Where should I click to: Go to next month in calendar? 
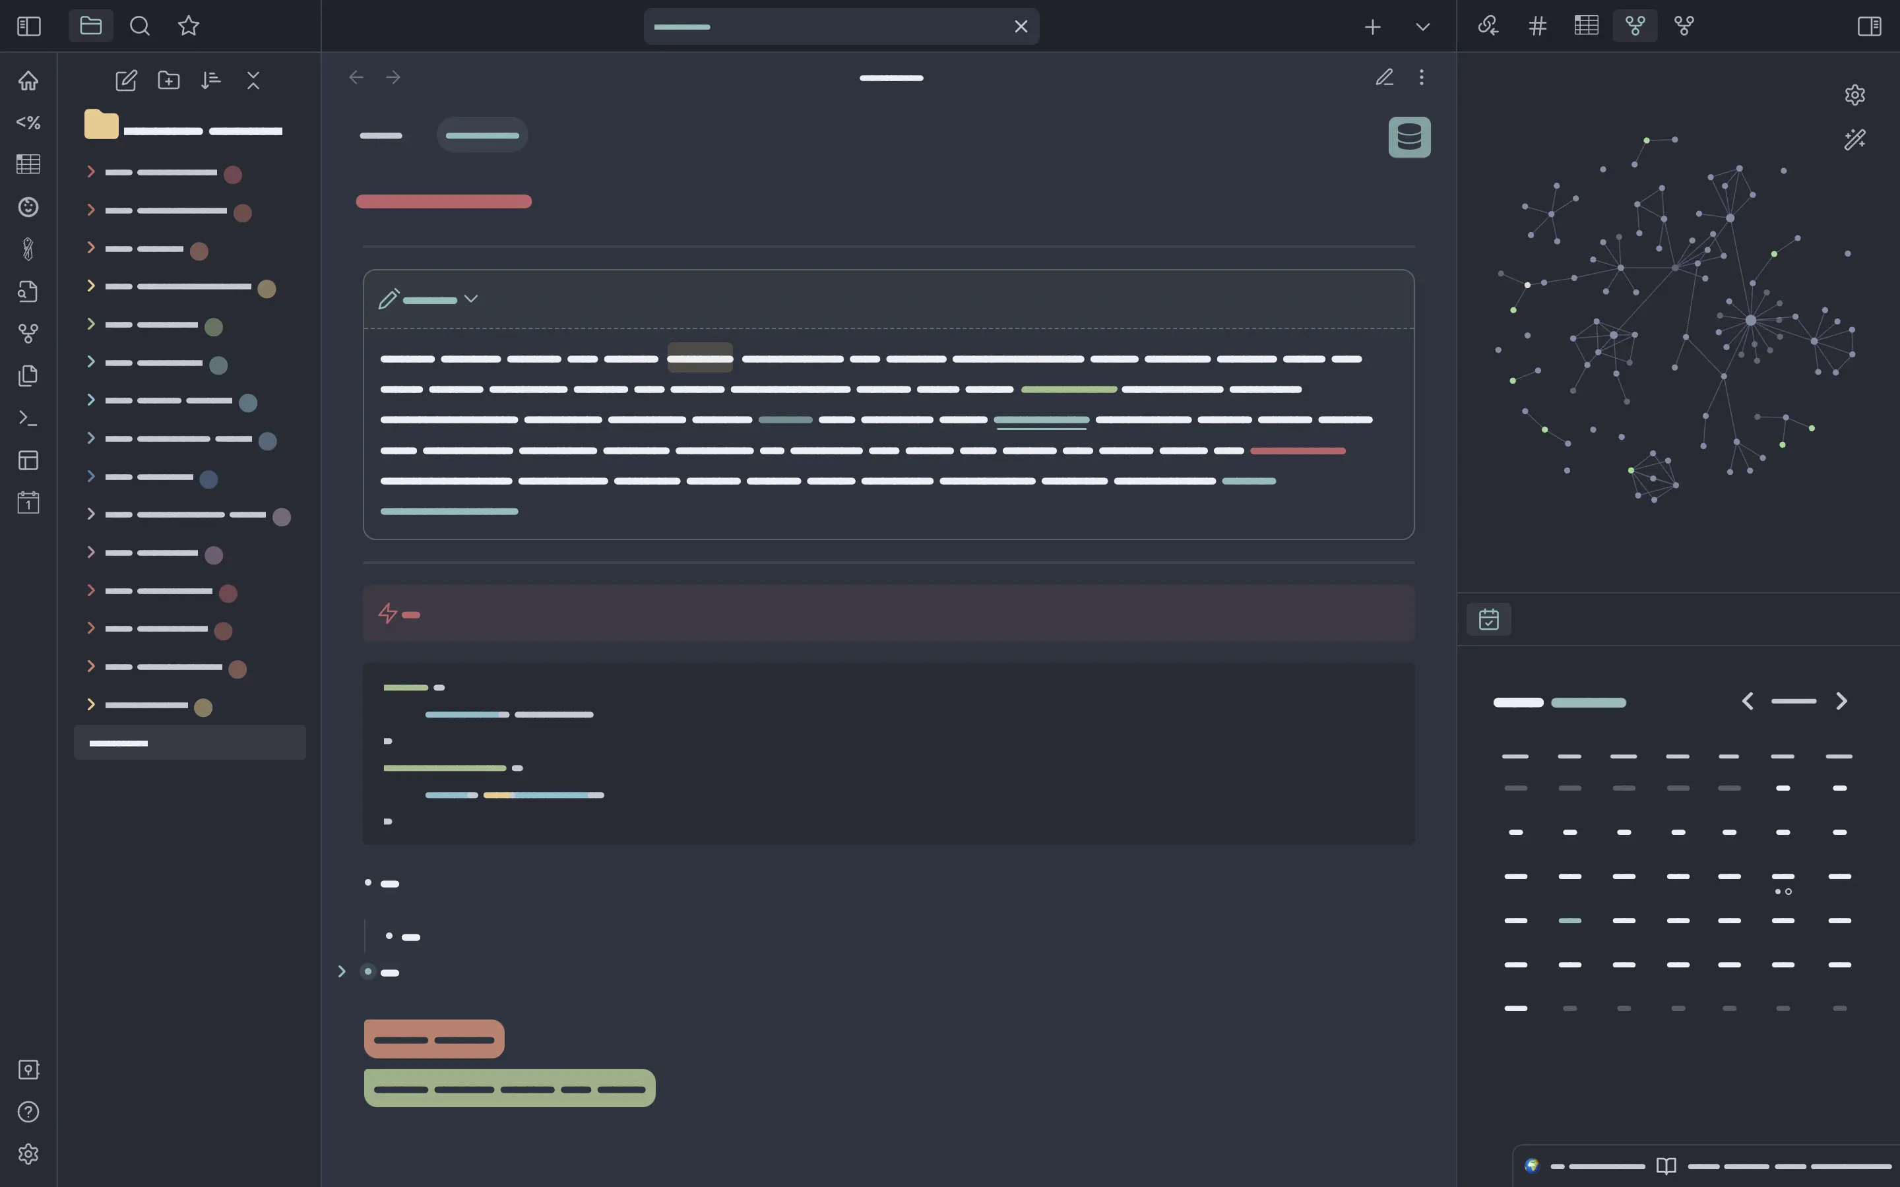pos(1841,701)
